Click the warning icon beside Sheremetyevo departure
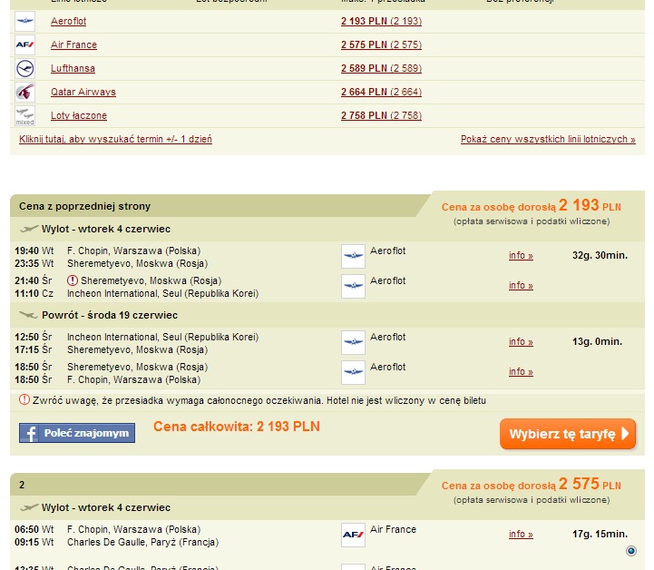654x570 pixels. [x=73, y=280]
